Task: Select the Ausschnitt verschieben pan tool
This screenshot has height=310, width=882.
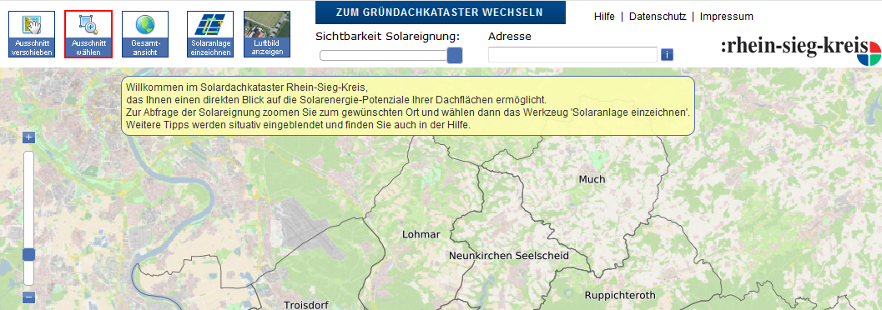Action: click(x=32, y=34)
